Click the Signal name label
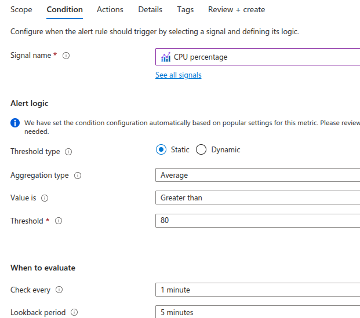 31,55
